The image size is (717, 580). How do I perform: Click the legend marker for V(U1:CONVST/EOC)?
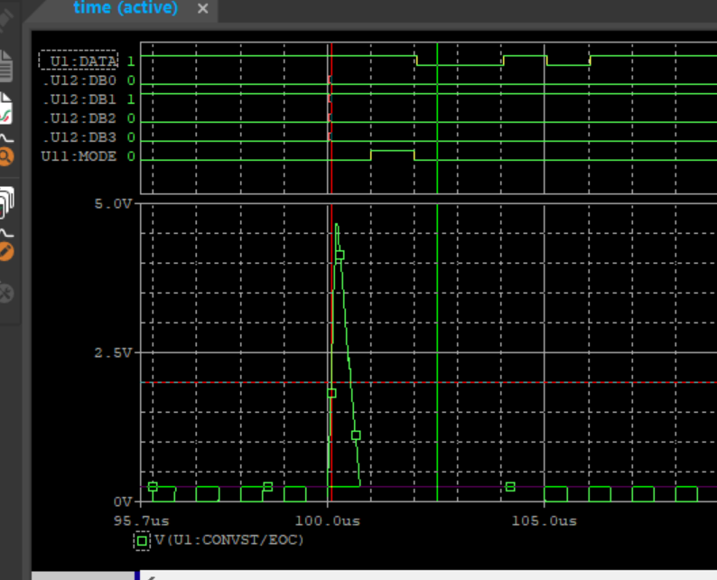pos(142,540)
